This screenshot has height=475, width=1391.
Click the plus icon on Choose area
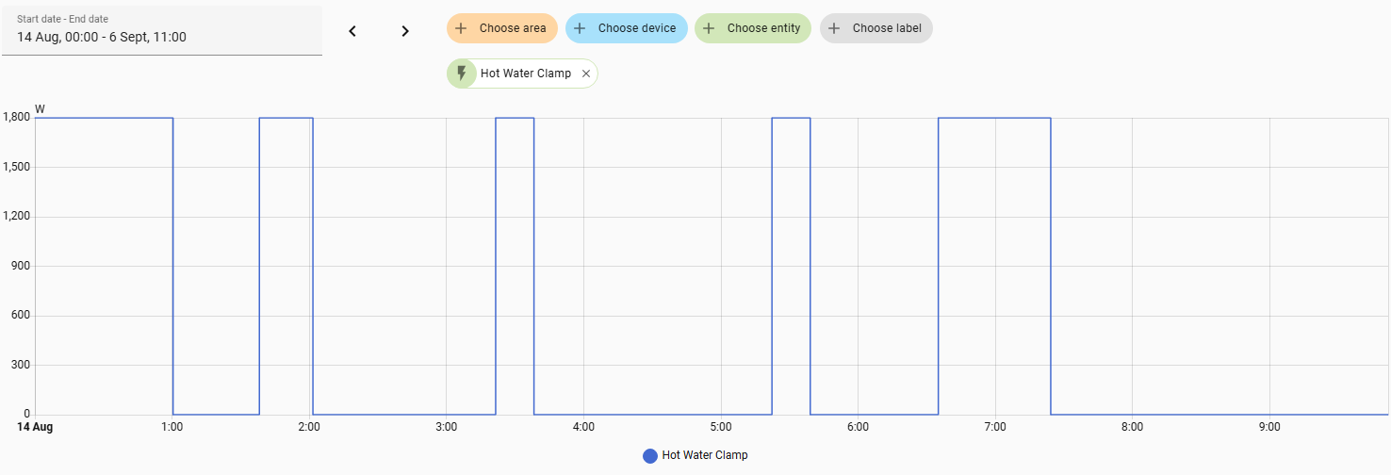click(461, 28)
